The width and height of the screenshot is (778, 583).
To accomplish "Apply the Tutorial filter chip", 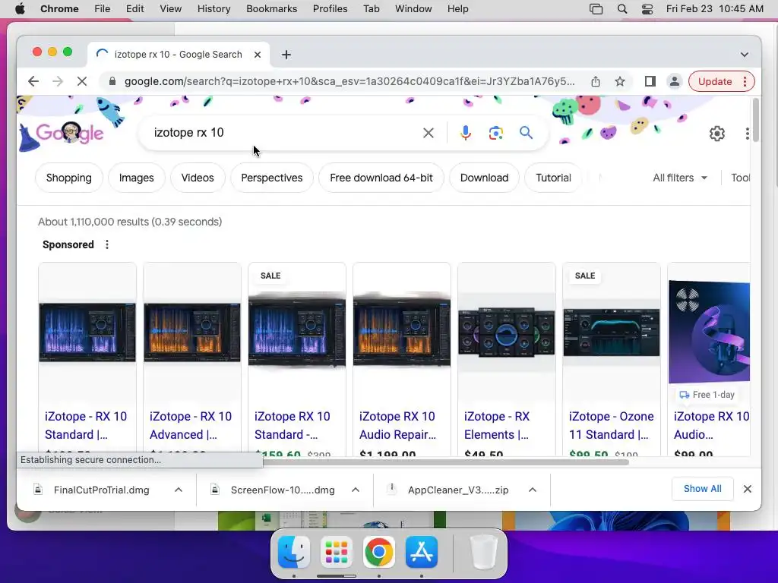I will (x=553, y=178).
